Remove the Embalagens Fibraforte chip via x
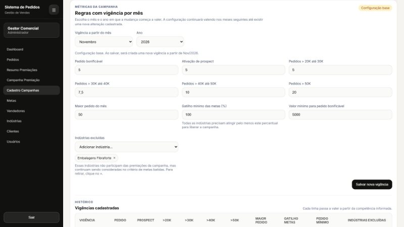This screenshot has height=227, width=404. click(x=115, y=158)
